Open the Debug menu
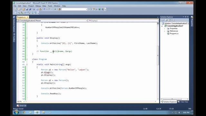 [x=38, y=6]
